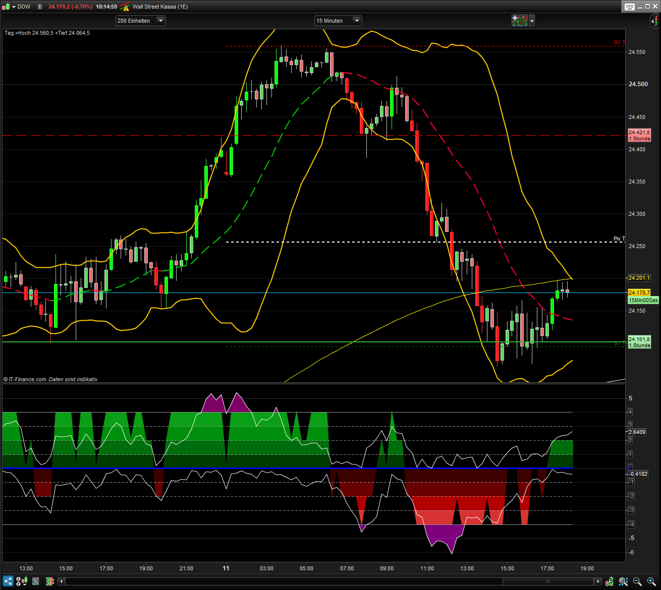The image size is (661, 590).
Task: Click the 24.421,8 red price label
Action: point(639,135)
